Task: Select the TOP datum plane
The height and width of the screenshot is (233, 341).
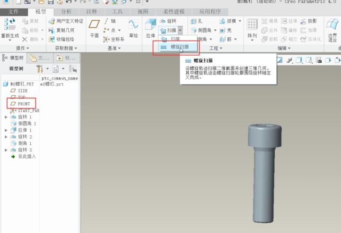Action: click(x=18, y=97)
